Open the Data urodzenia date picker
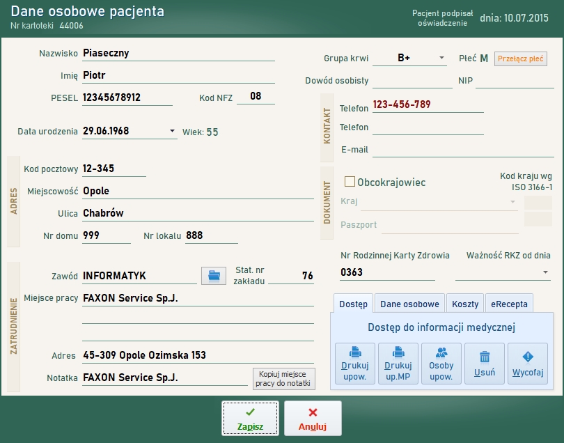564x443 pixels. click(x=173, y=131)
